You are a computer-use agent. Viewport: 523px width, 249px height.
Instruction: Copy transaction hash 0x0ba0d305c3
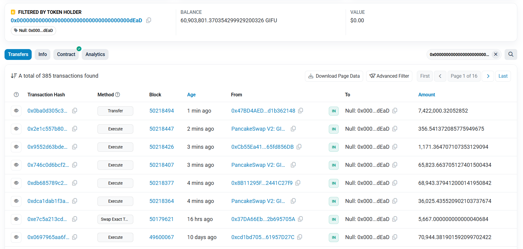[74, 111]
